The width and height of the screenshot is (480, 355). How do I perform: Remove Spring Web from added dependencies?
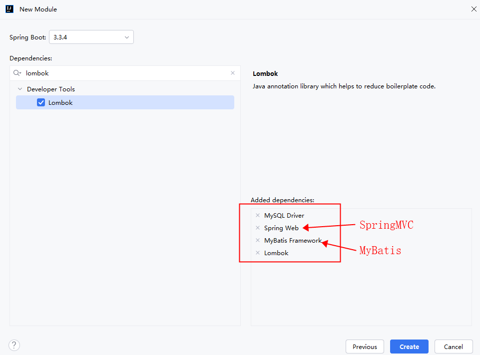(x=258, y=228)
